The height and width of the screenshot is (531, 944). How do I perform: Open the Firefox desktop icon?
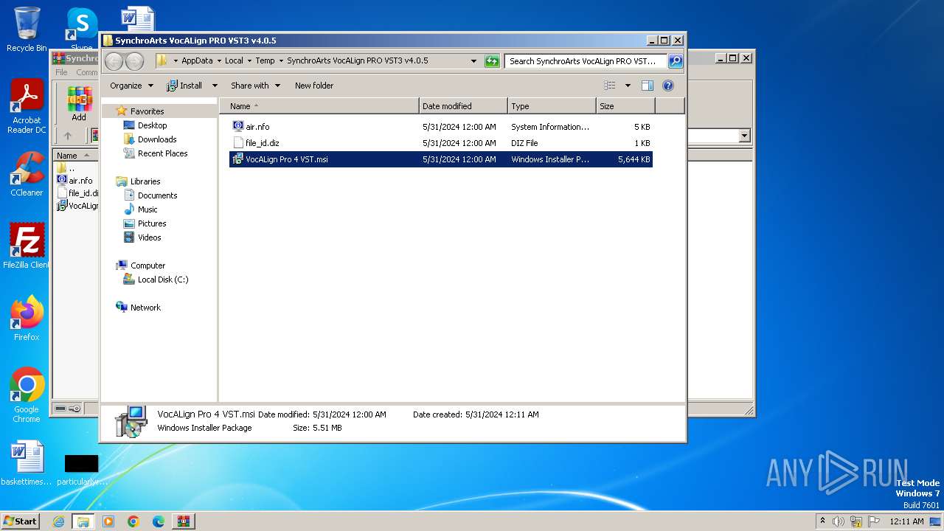point(27,319)
